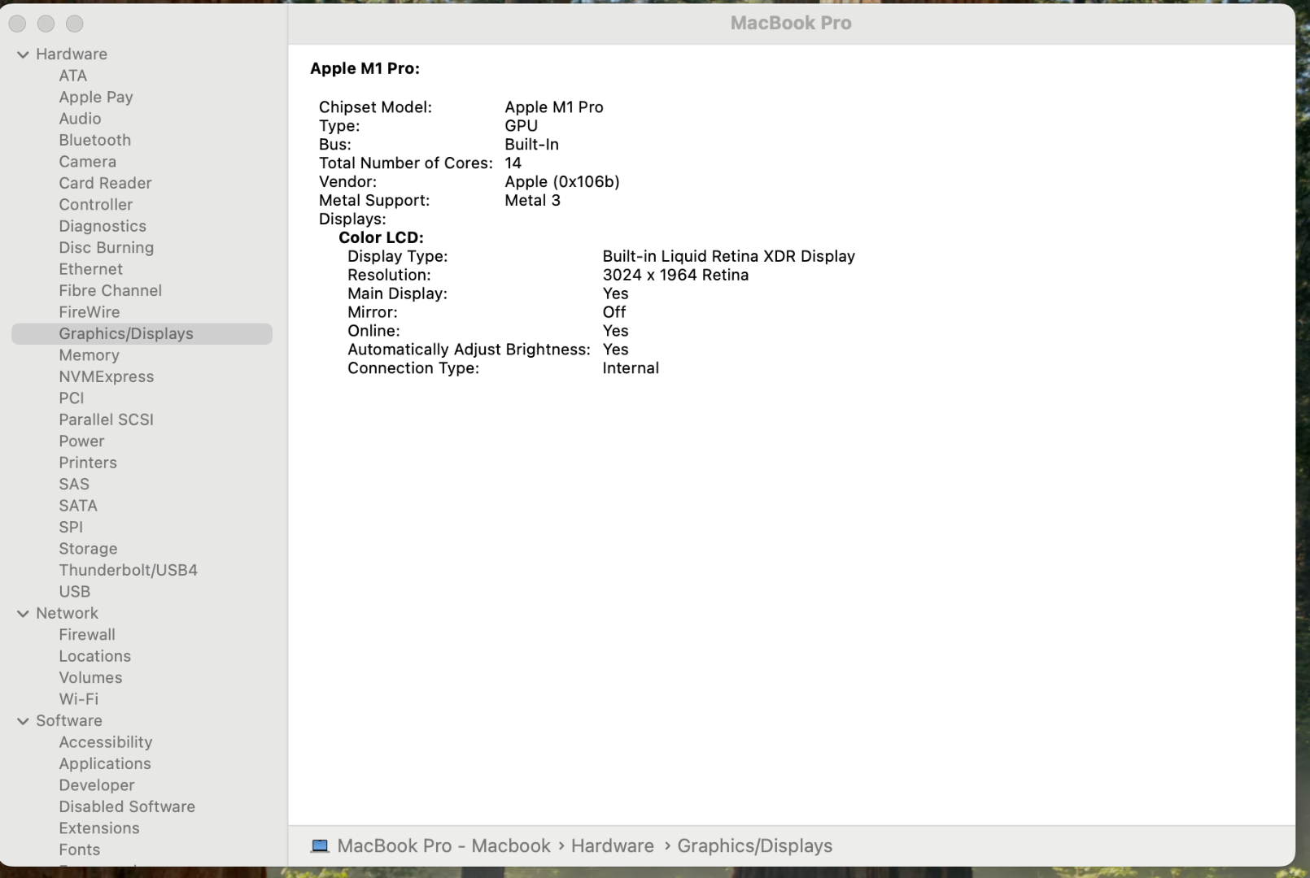1310x878 pixels.
Task: Select the 3024 x 1964 Retina resolution value
Action: 675,276
